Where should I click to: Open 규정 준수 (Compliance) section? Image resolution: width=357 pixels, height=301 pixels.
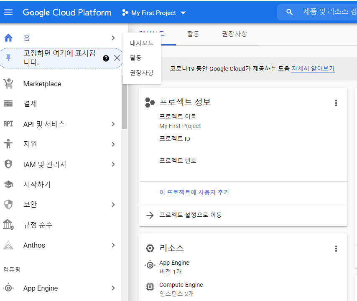8,224
